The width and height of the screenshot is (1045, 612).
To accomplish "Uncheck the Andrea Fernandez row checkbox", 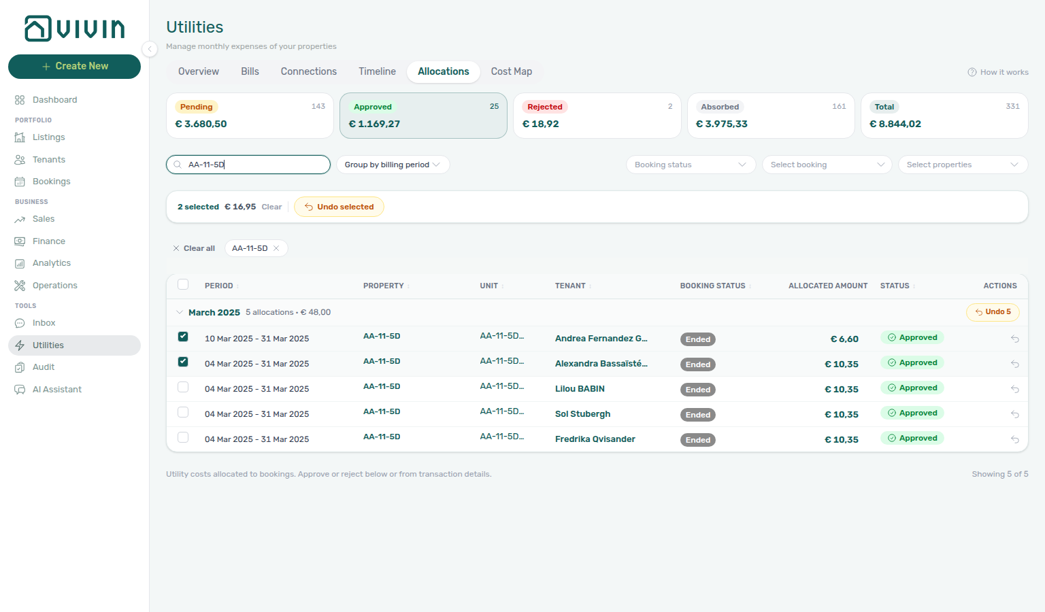I will (x=183, y=337).
